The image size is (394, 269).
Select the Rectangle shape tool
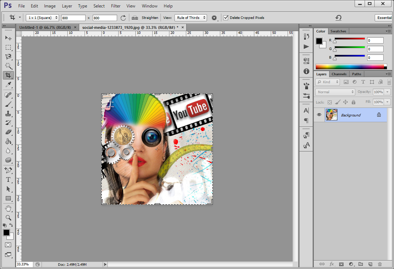pos(8,198)
